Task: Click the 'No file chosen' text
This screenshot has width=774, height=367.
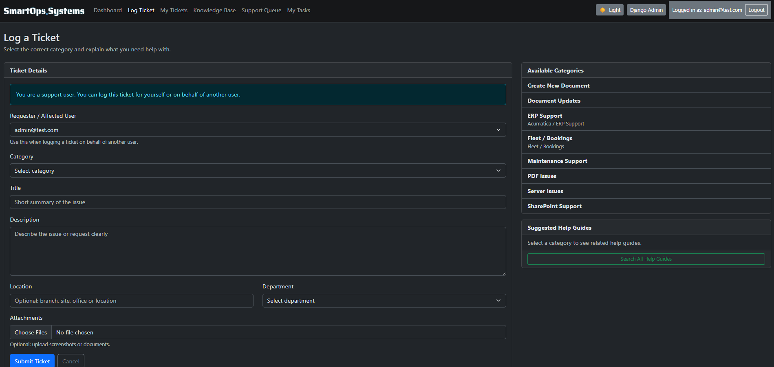Action: 75,332
